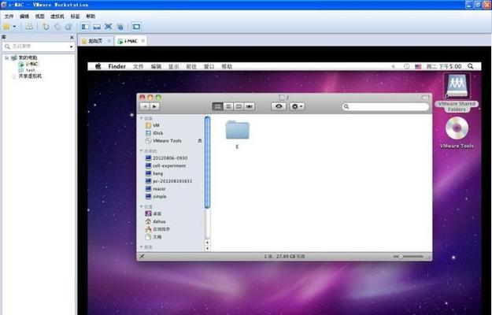The image size is (492, 315).
Task: Open the US flag input source menu
Action: click(418, 66)
